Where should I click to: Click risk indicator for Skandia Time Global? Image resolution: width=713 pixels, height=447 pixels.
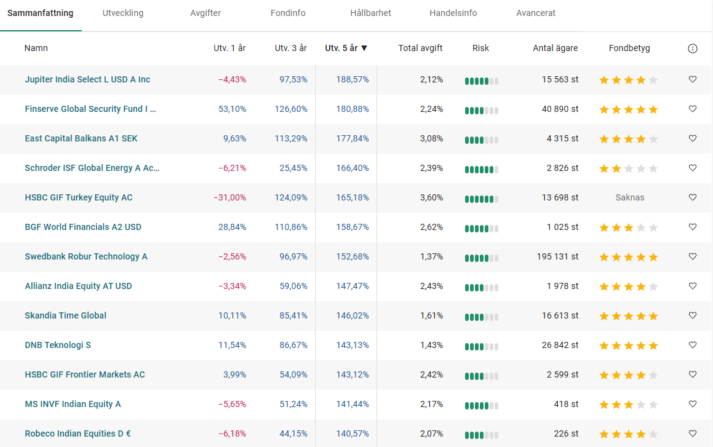pos(482,317)
